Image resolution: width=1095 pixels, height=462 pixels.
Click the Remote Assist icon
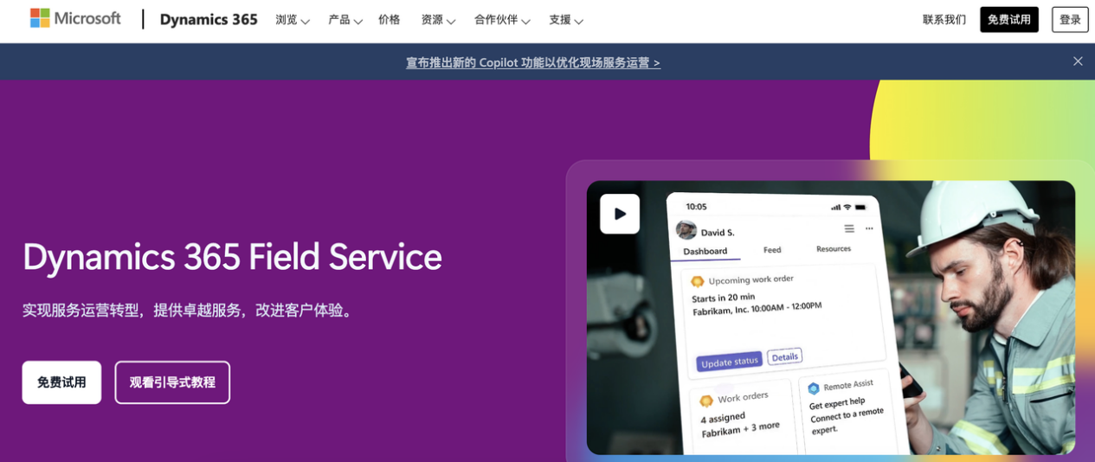(x=813, y=388)
